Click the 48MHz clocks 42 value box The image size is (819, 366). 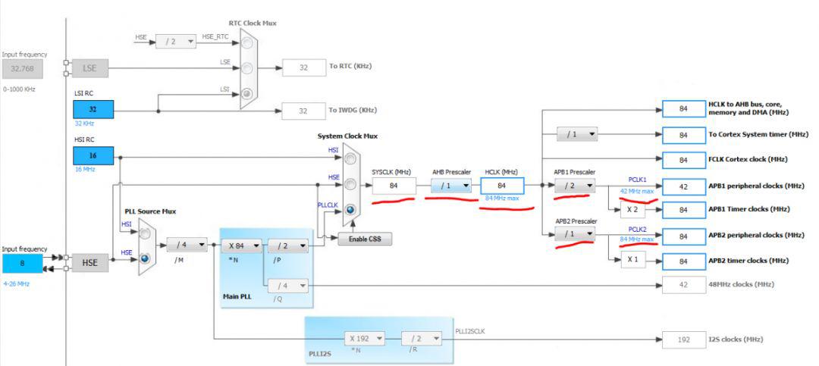pyautogui.click(x=684, y=285)
